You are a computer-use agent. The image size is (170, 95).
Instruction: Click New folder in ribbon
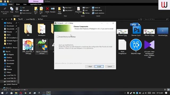[x=59, y=11]
